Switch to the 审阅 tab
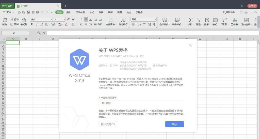 (110, 12)
